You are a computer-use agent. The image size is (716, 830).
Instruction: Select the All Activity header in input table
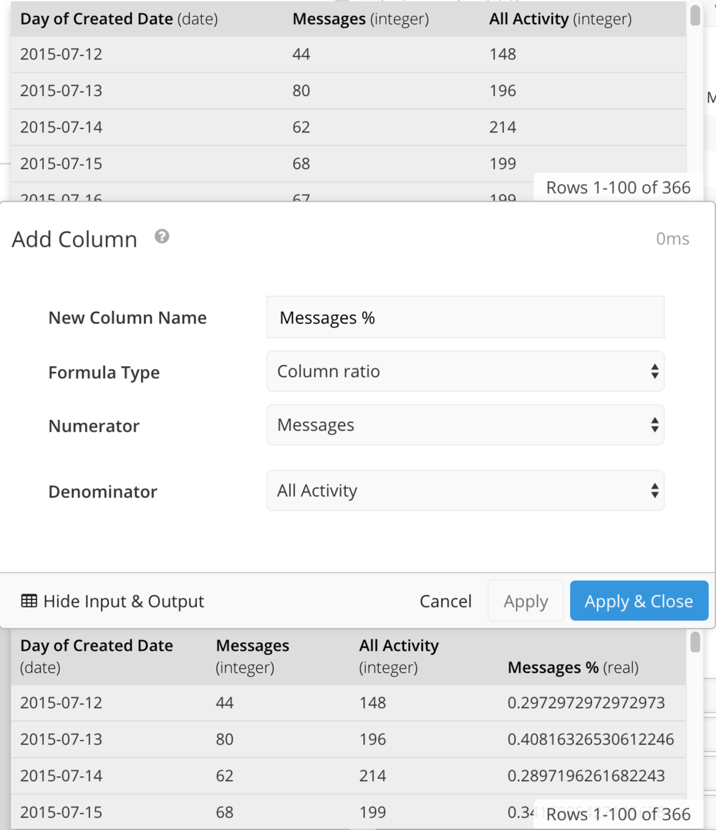pos(560,19)
